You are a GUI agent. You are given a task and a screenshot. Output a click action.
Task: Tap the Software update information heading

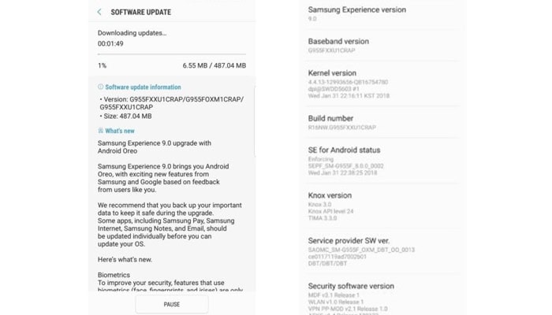(143, 87)
